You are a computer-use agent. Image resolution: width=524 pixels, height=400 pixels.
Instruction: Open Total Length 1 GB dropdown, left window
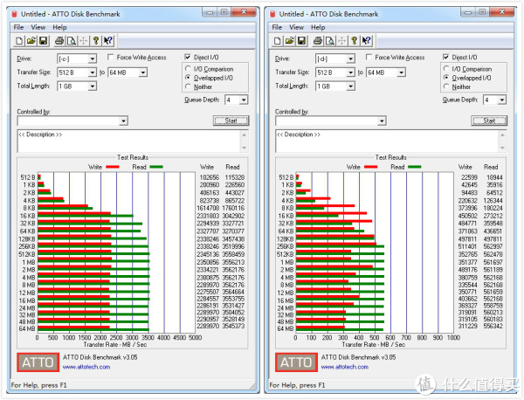coord(93,86)
